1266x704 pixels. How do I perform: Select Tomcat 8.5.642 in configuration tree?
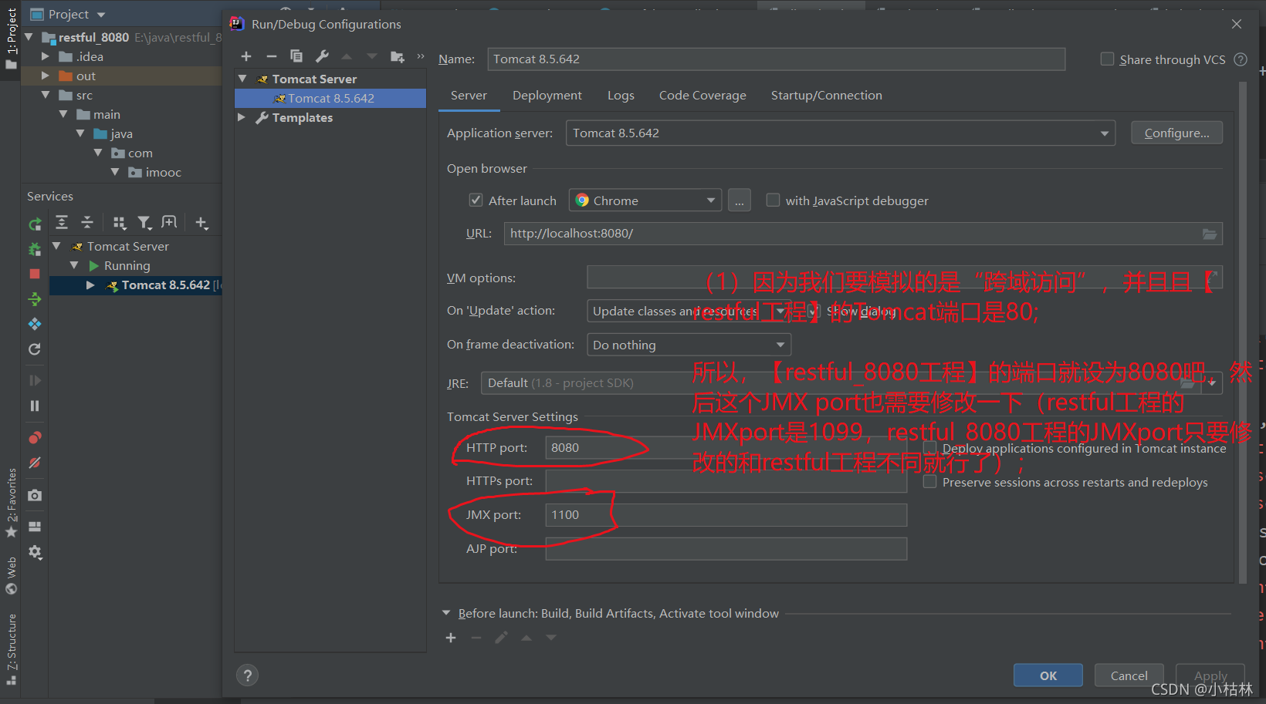330,98
